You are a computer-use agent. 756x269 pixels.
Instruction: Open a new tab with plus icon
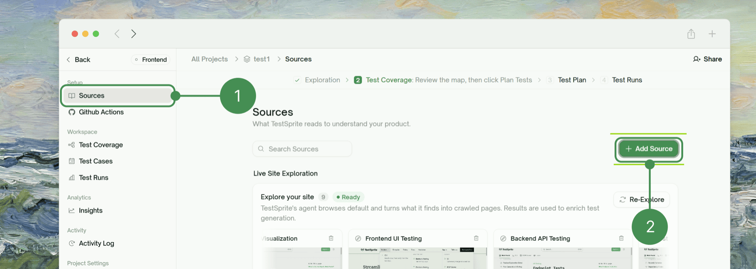pyautogui.click(x=712, y=34)
